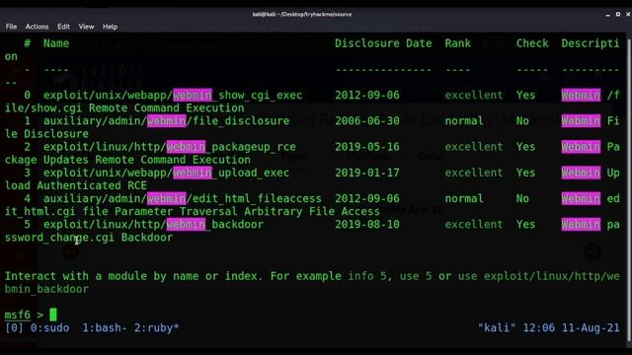This screenshot has width=632, height=355.
Task: Click the module name webmin_show_cgi_exec
Action: 237,96
